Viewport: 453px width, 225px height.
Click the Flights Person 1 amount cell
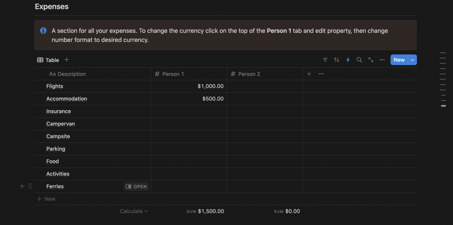[x=188, y=86]
